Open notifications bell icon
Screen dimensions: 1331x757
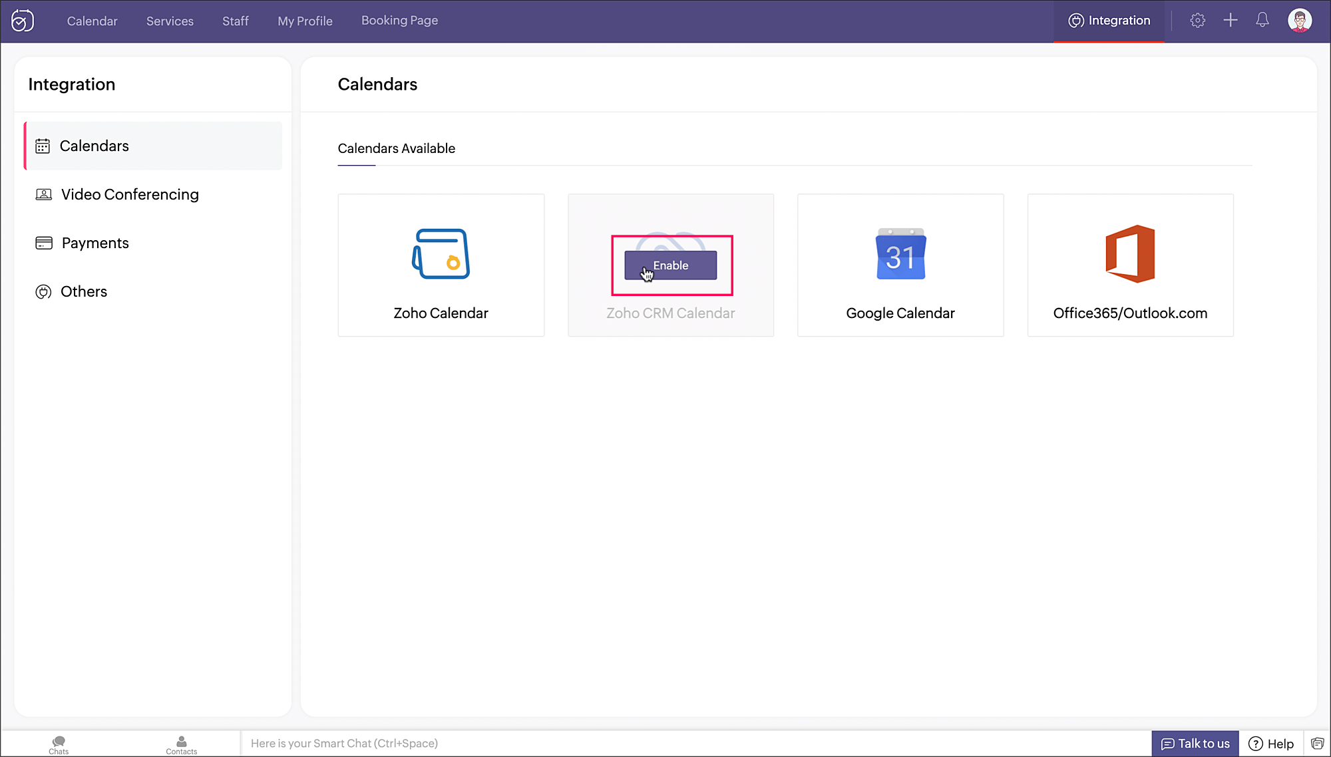1262,21
